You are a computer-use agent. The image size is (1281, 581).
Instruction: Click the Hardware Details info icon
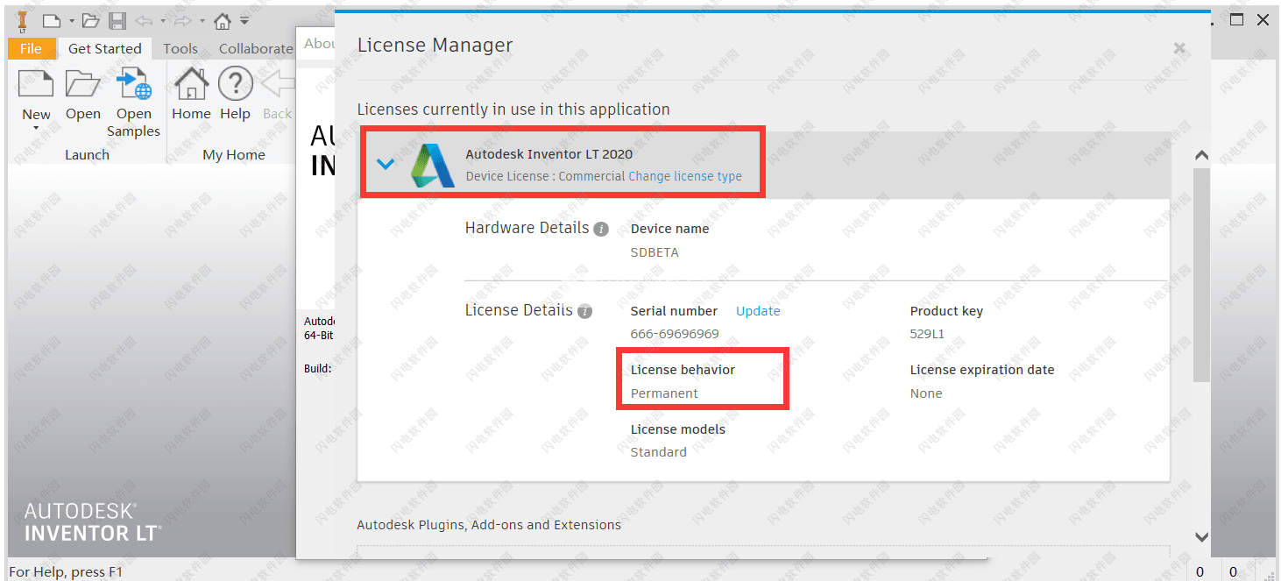click(601, 230)
